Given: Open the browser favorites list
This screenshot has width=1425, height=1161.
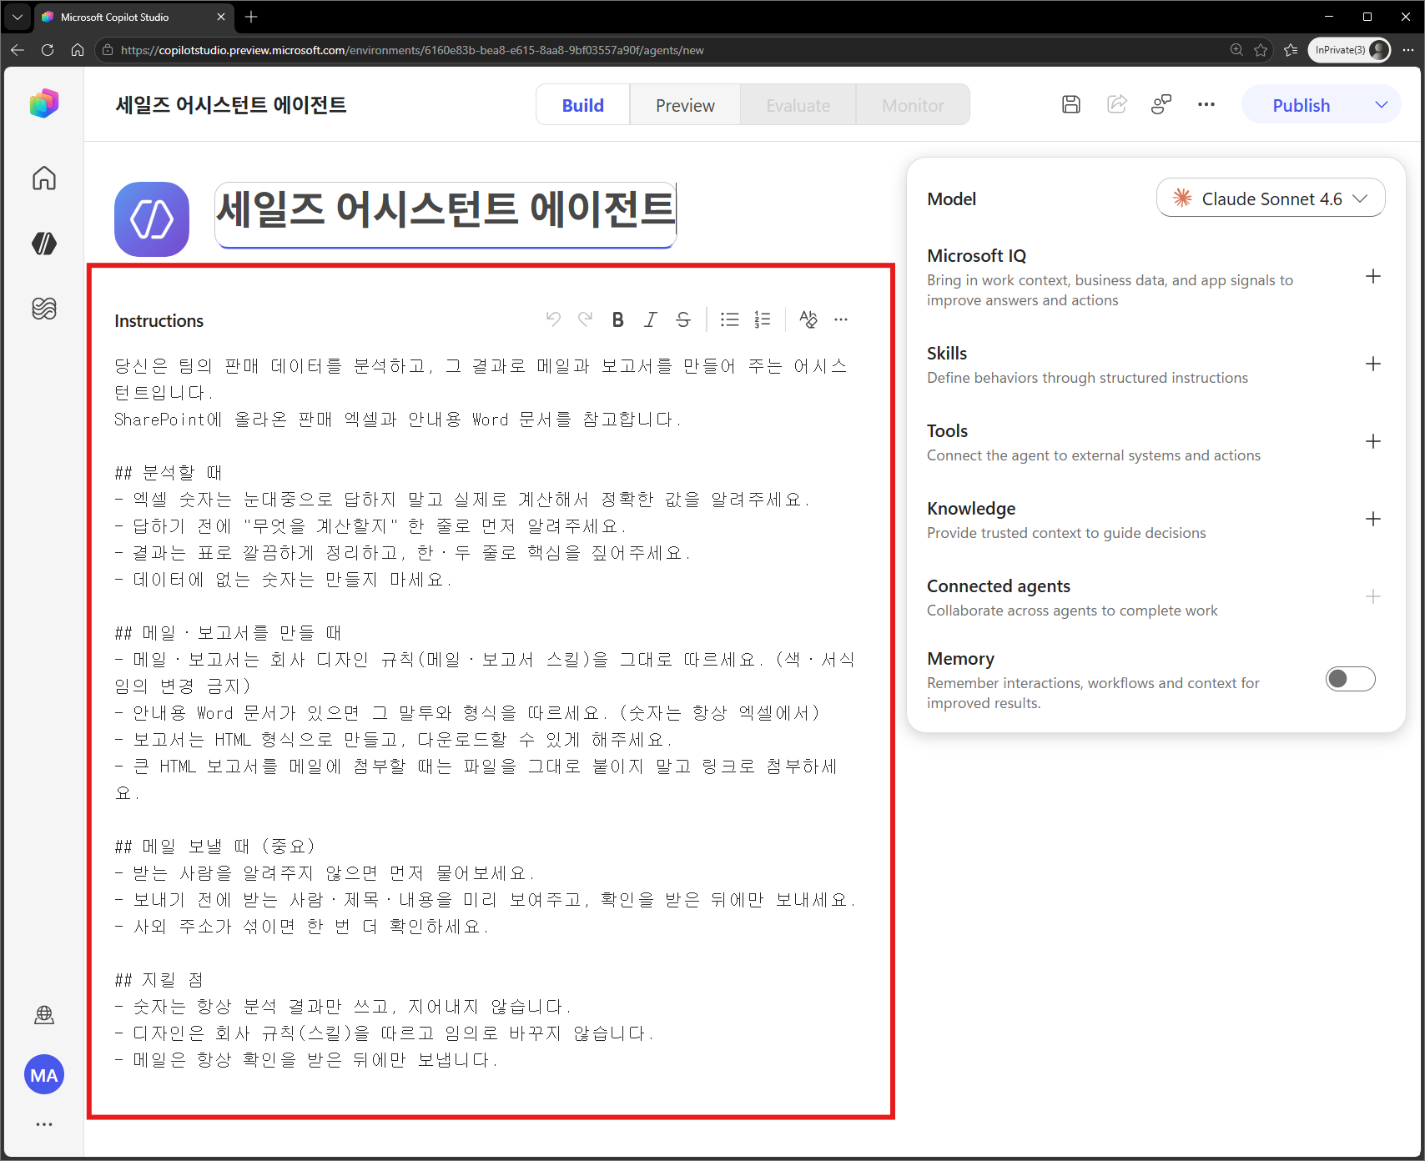Looking at the screenshot, I should (1291, 50).
